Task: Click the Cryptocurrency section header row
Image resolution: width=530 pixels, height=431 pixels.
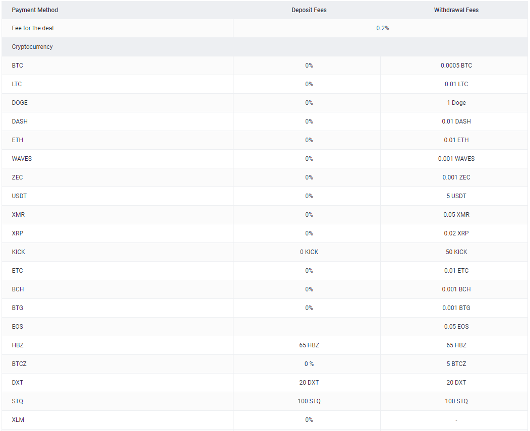Action: (x=32, y=47)
